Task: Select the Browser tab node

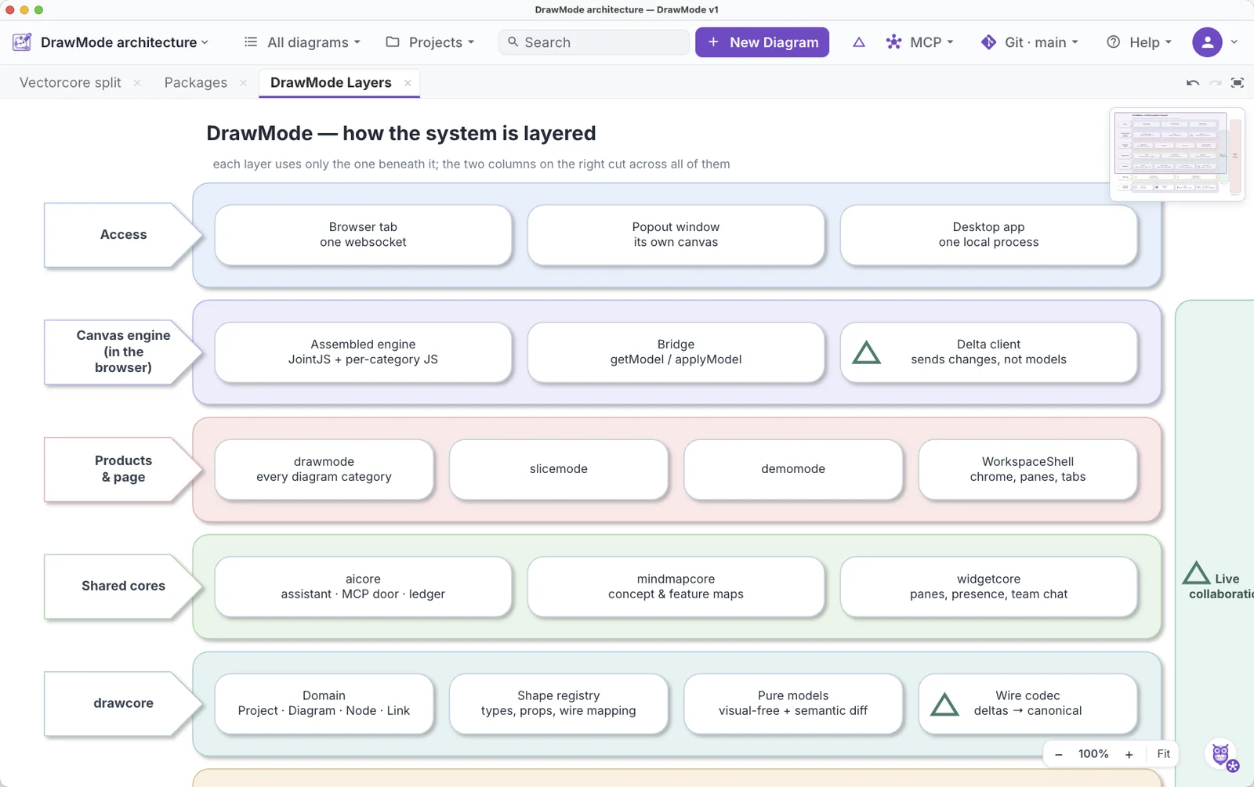Action: [x=363, y=235]
